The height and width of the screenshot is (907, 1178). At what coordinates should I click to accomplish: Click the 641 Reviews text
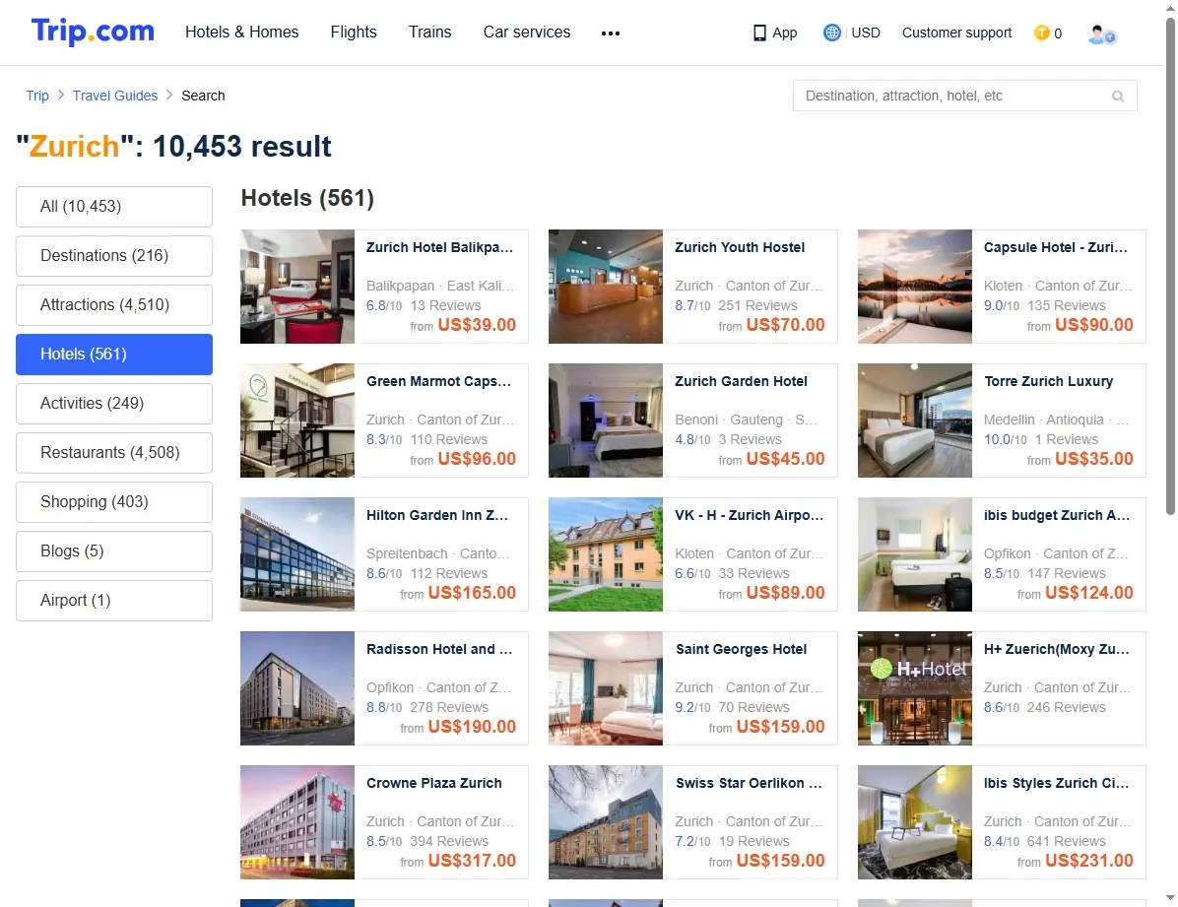[1066, 841]
